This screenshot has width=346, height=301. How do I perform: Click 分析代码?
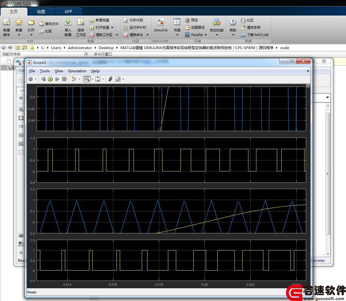pyautogui.click(x=133, y=20)
